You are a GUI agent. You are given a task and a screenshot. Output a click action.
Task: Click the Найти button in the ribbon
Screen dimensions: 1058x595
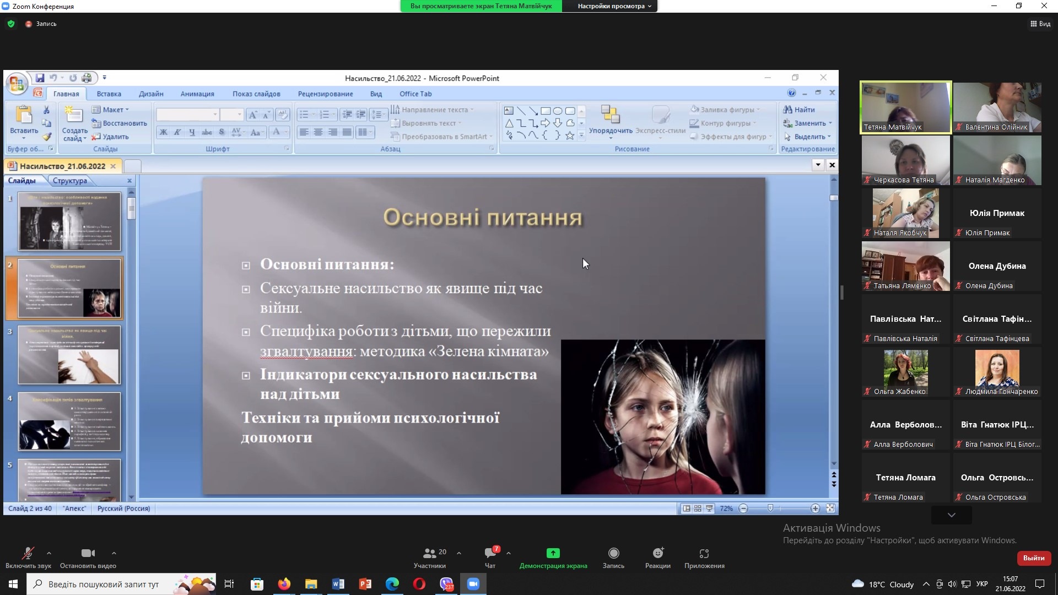coord(800,110)
